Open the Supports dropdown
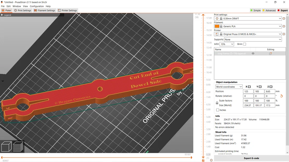The height and width of the screenshot is (162, 289). (253, 39)
